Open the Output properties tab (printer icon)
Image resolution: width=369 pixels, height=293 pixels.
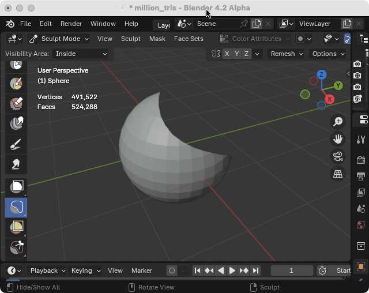pyautogui.click(x=360, y=176)
